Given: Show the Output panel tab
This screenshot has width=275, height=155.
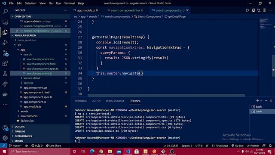Looking at the screenshot, I should click(x=96, y=101).
